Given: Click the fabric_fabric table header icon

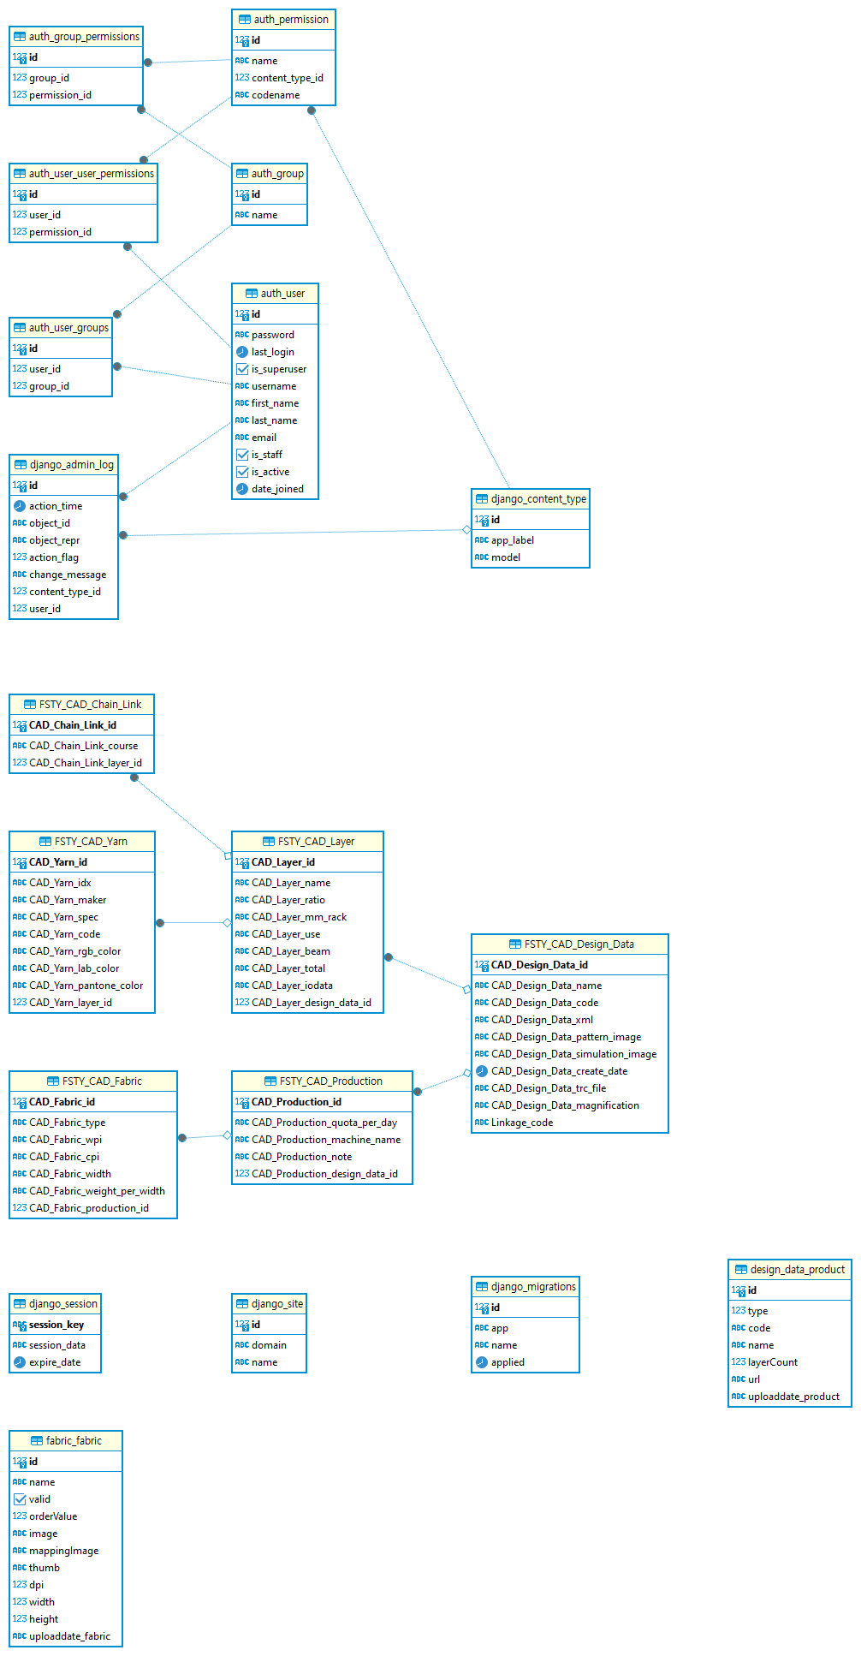Looking at the screenshot, I should (x=37, y=1441).
